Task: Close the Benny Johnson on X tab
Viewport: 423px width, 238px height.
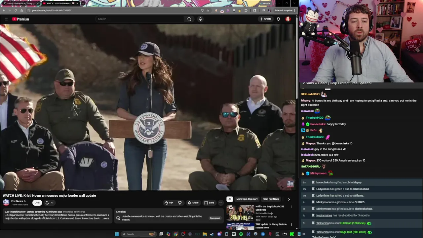Action: pos(38,3)
